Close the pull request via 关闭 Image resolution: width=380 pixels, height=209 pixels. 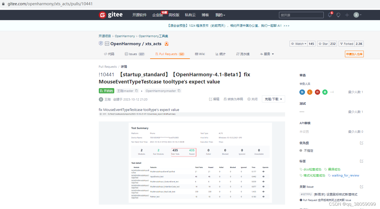(x=252, y=99)
